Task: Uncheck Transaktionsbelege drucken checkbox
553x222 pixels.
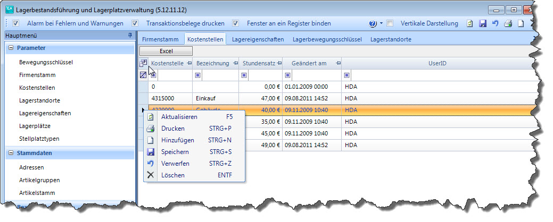Action: tap(135, 23)
